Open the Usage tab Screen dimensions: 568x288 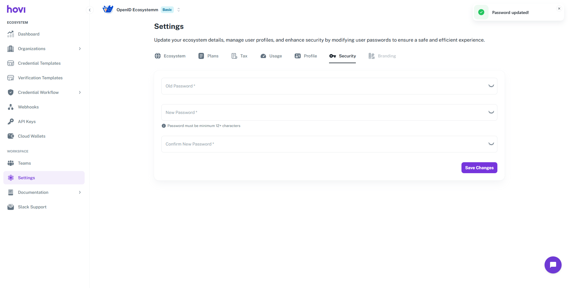coord(271,56)
